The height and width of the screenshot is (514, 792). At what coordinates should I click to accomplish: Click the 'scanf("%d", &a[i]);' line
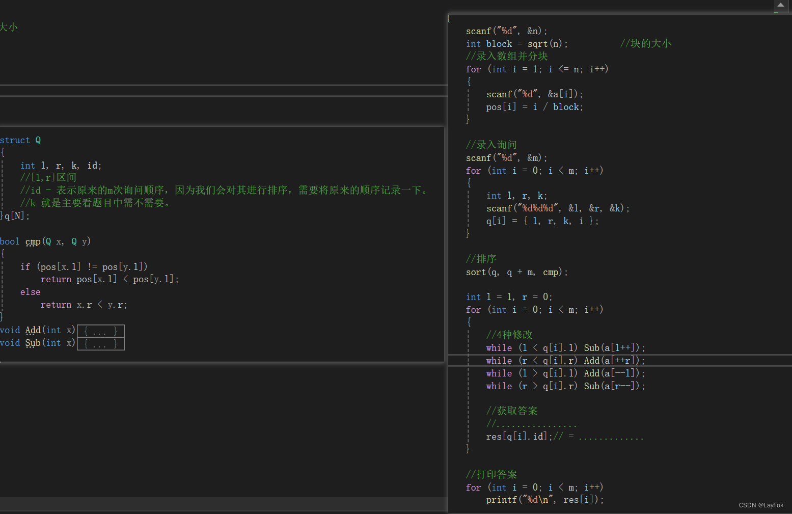point(535,94)
